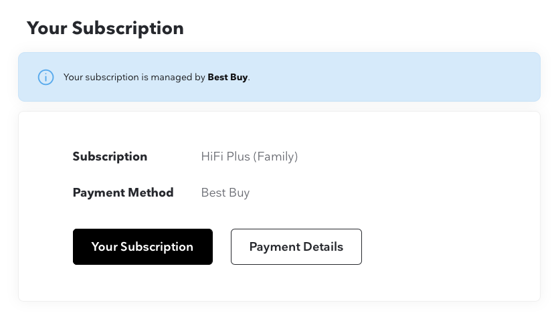Click the info icon in blue banner

45,77
